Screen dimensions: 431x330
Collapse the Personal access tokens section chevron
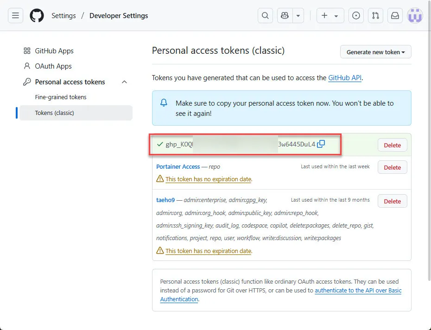pos(124,82)
